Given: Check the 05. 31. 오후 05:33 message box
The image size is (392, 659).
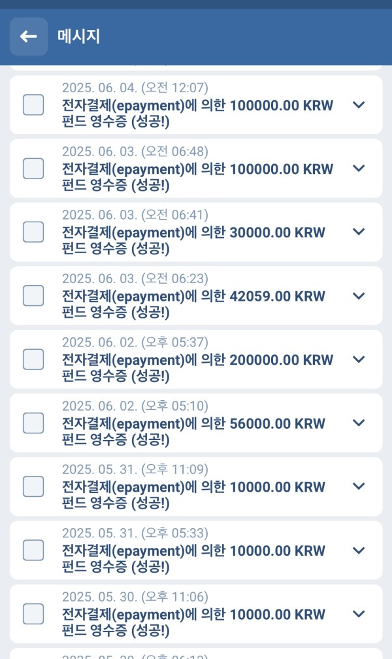Looking at the screenshot, I should 33,550.
